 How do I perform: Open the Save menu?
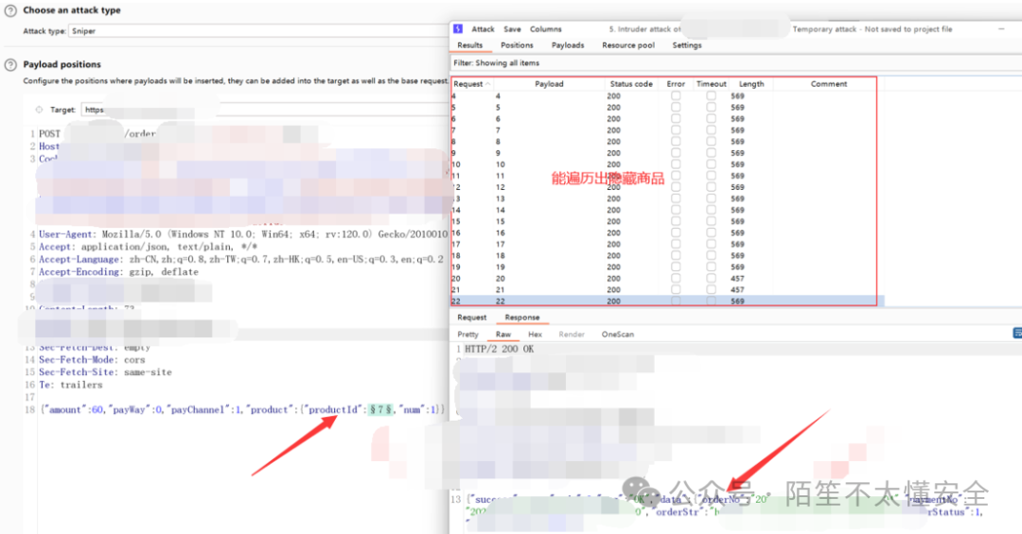[x=512, y=29]
